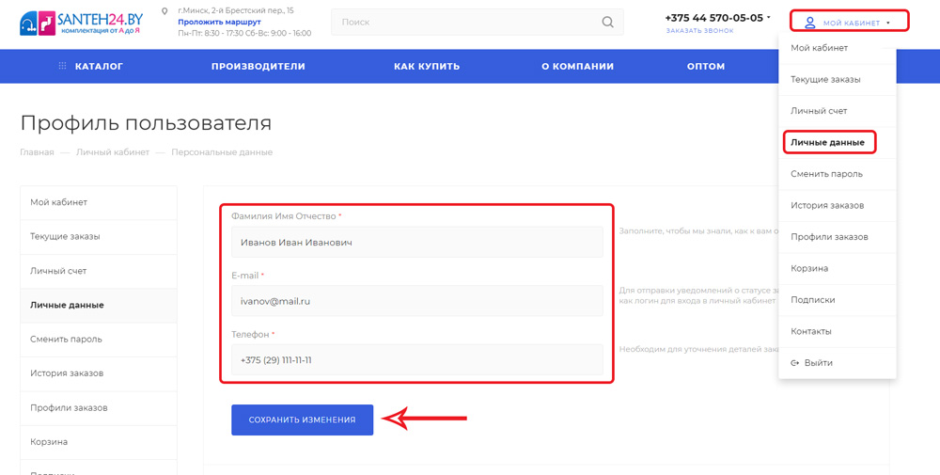Select Личные данные in left sidebar
Image resolution: width=940 pixels, height=475 pixels.
tap(99, 306)
